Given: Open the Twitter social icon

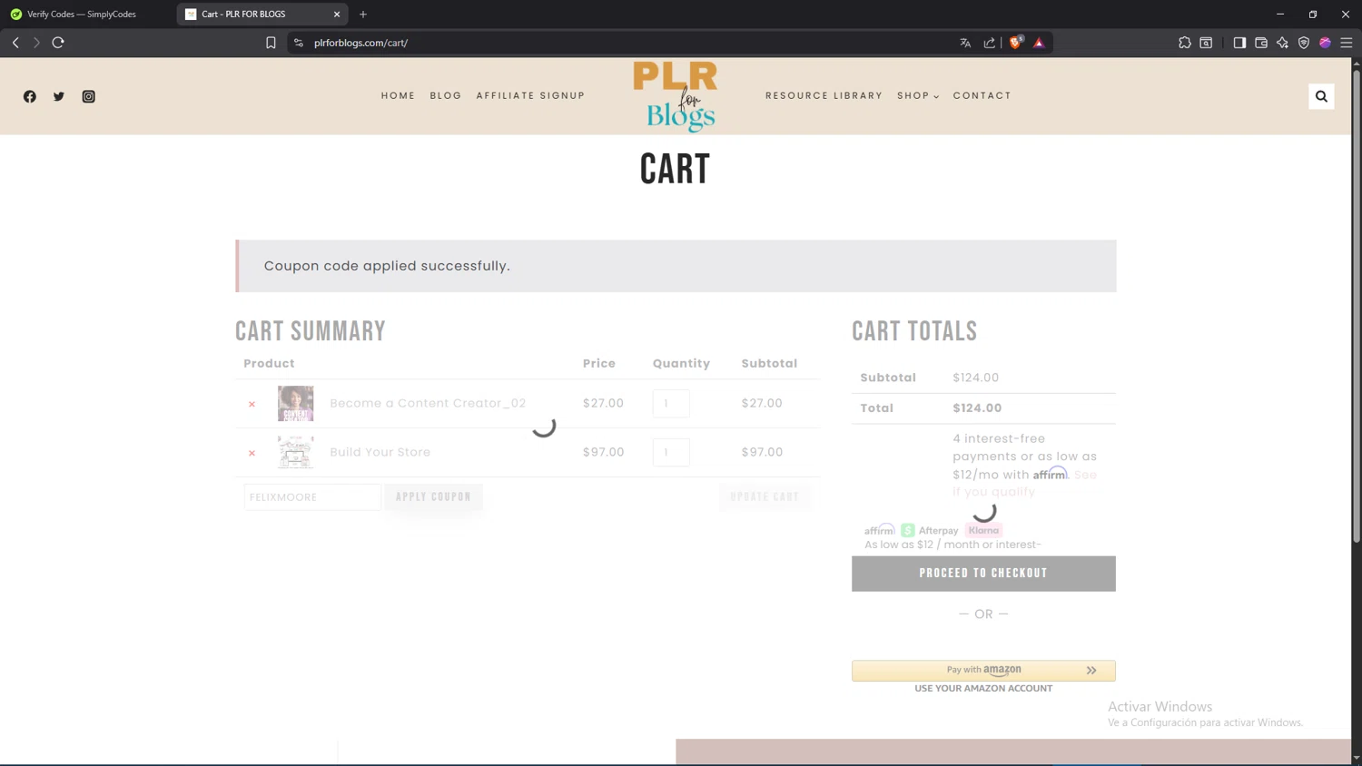Looking at the screenshot, I should (x=59, y=96).
